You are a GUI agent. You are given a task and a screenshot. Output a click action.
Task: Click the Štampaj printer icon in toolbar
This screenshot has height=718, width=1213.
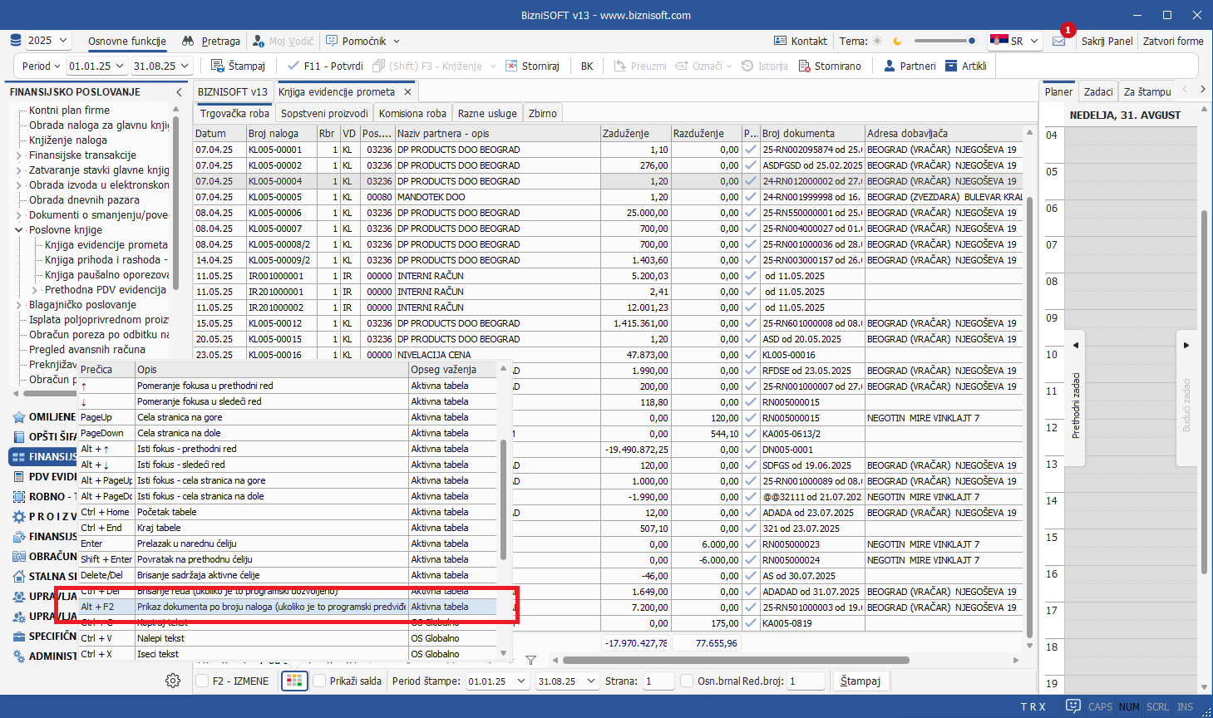tap(218, 66)
